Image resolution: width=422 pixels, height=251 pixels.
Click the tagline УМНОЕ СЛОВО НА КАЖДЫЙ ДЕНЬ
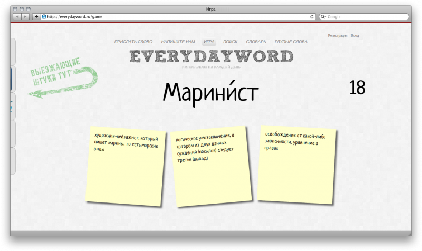211,67
